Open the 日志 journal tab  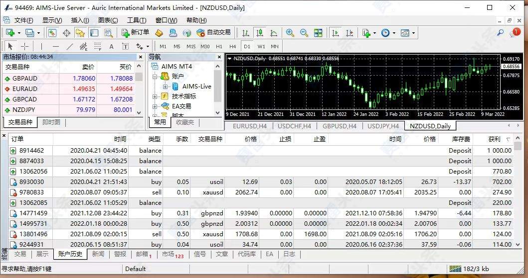tap(289, 254)
